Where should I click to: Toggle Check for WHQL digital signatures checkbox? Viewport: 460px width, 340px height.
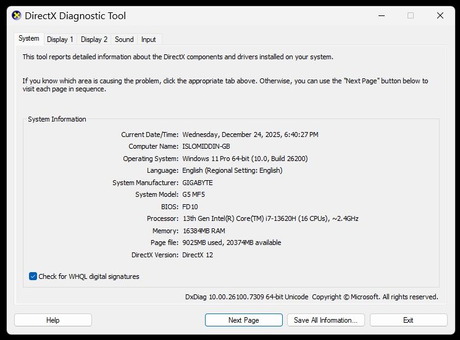[x=33, y=276]
